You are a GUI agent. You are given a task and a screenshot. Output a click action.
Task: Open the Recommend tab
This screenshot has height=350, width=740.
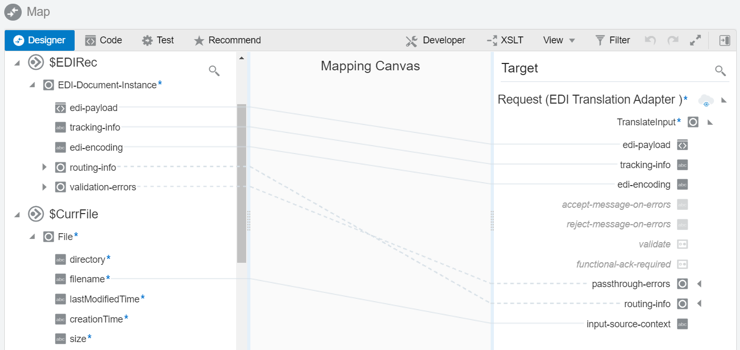pos(227,40)
